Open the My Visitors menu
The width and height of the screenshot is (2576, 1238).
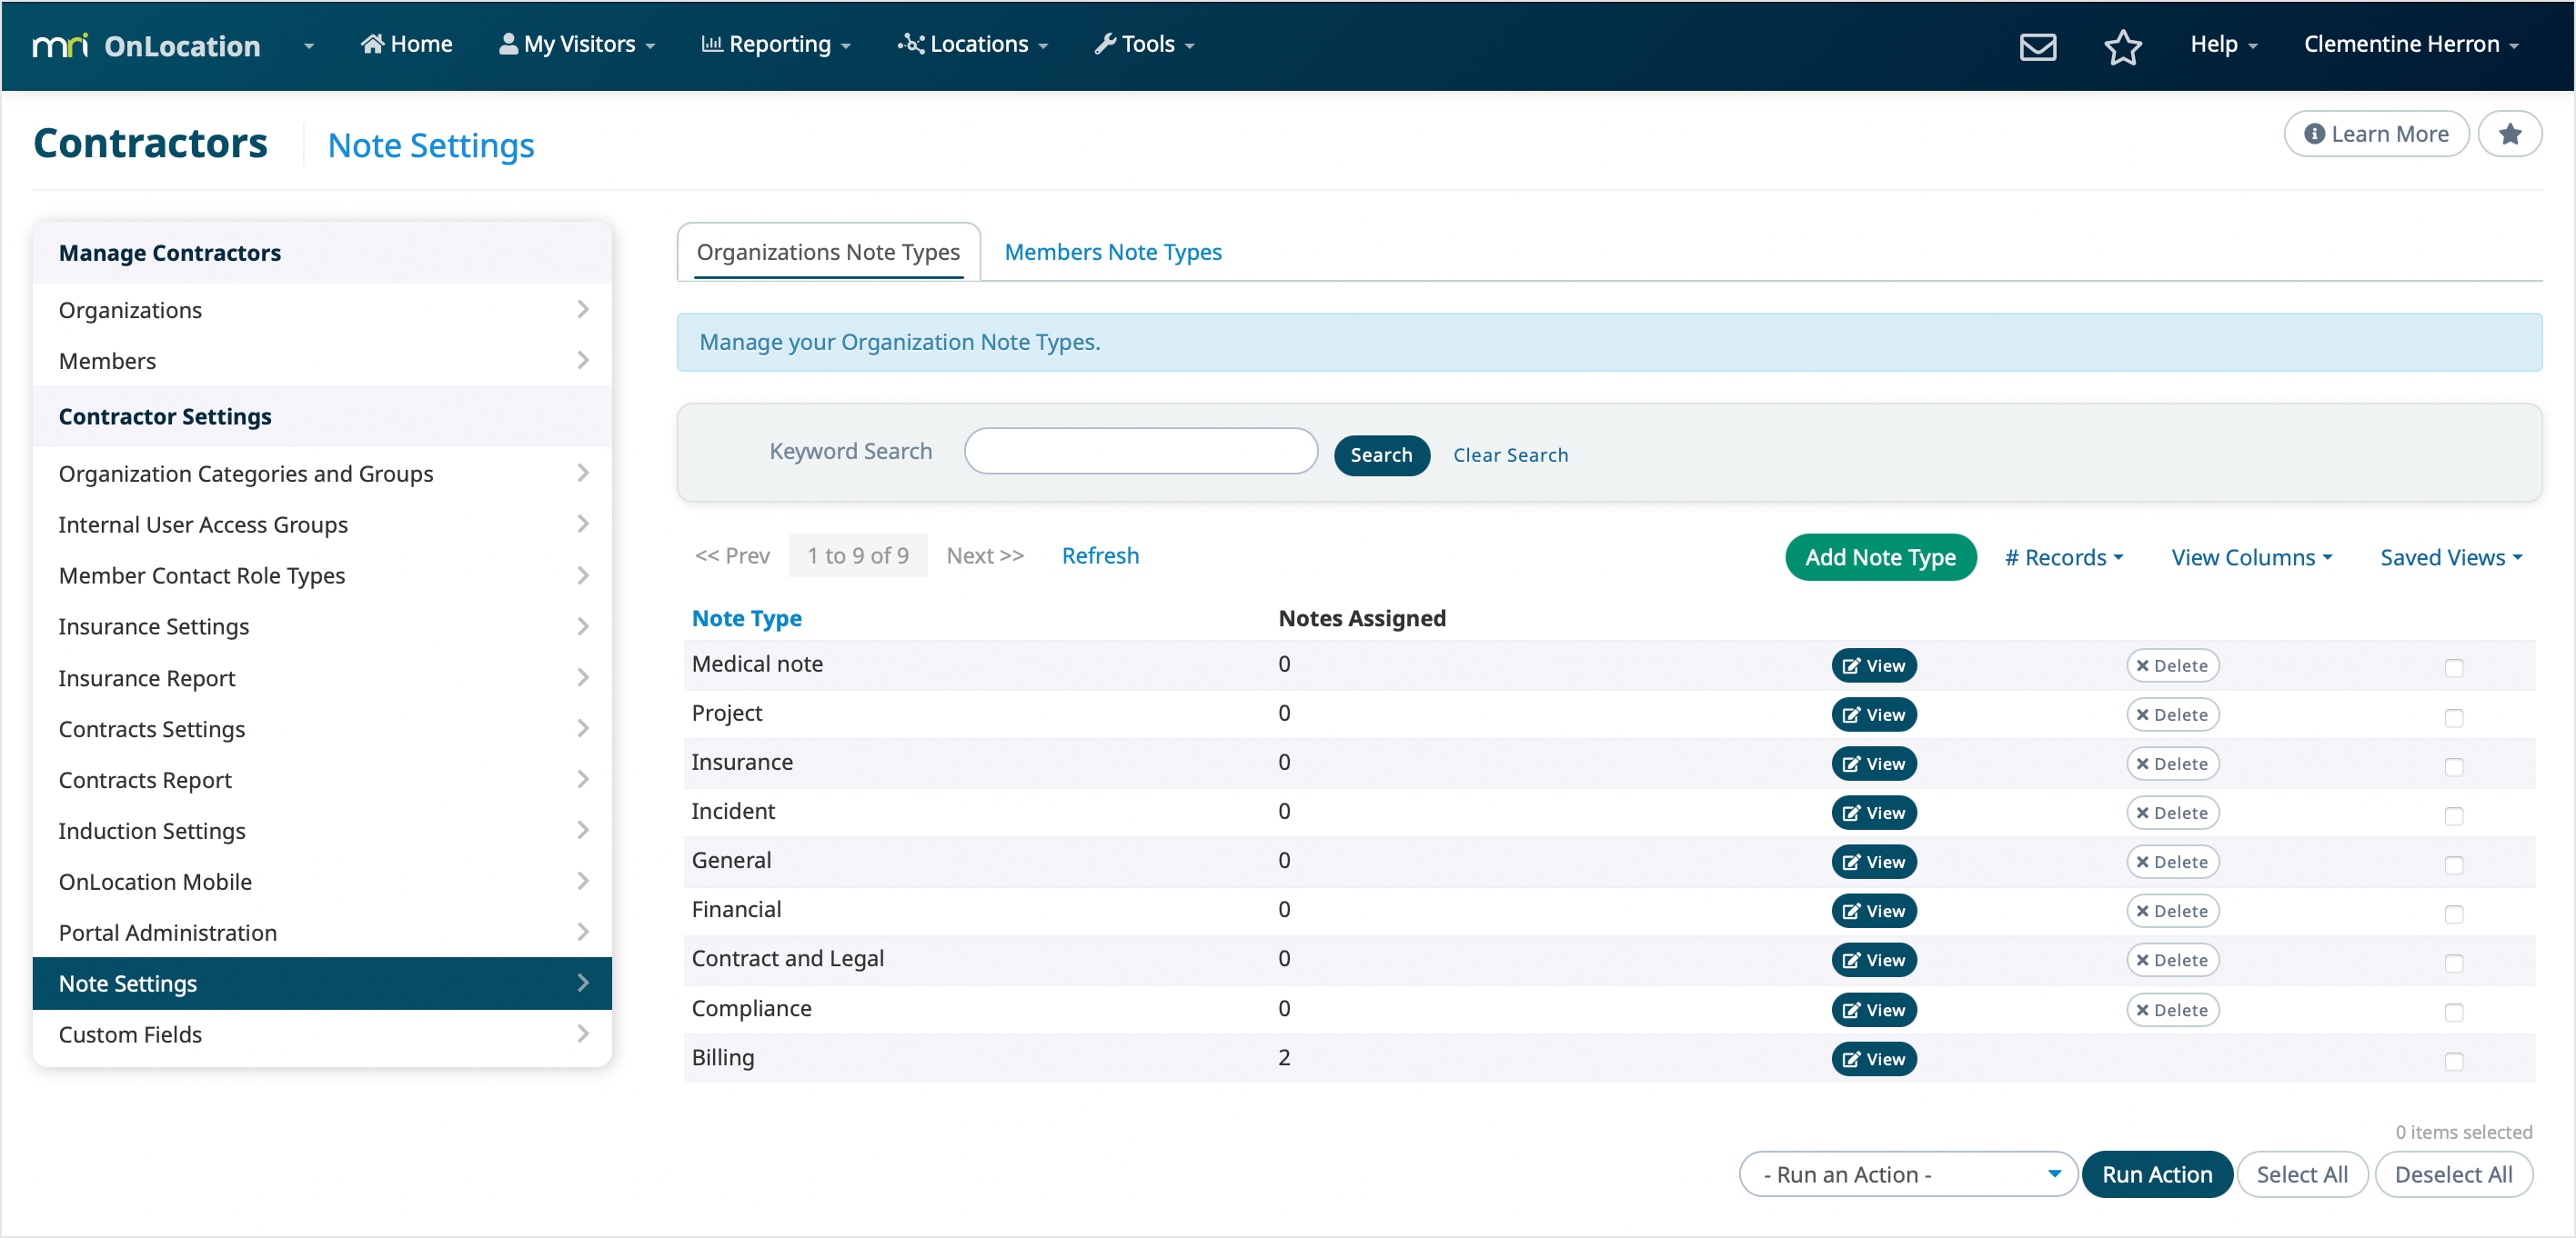coord(577,44)
